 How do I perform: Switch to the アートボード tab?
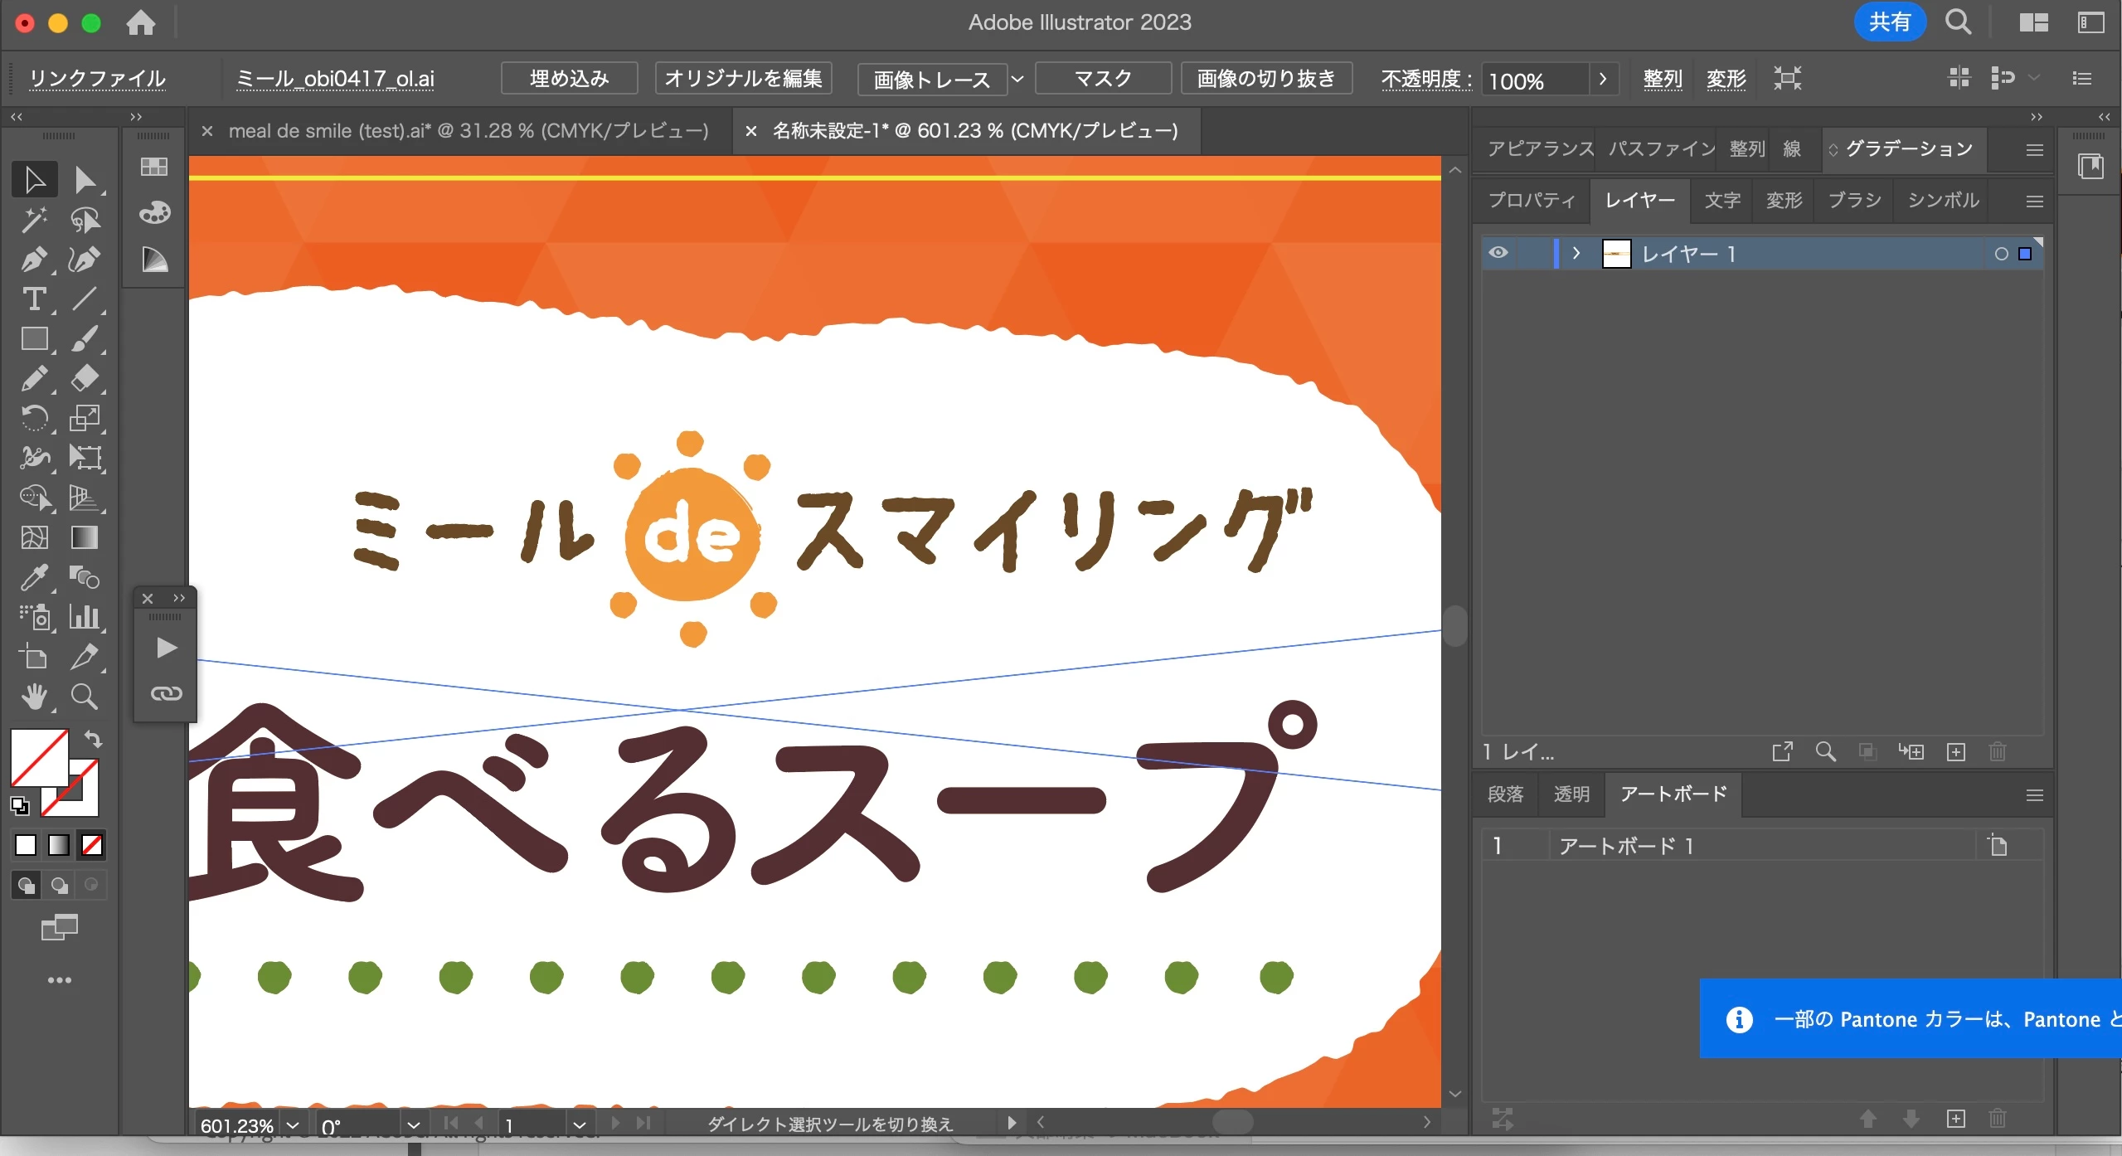[1673, 794]
